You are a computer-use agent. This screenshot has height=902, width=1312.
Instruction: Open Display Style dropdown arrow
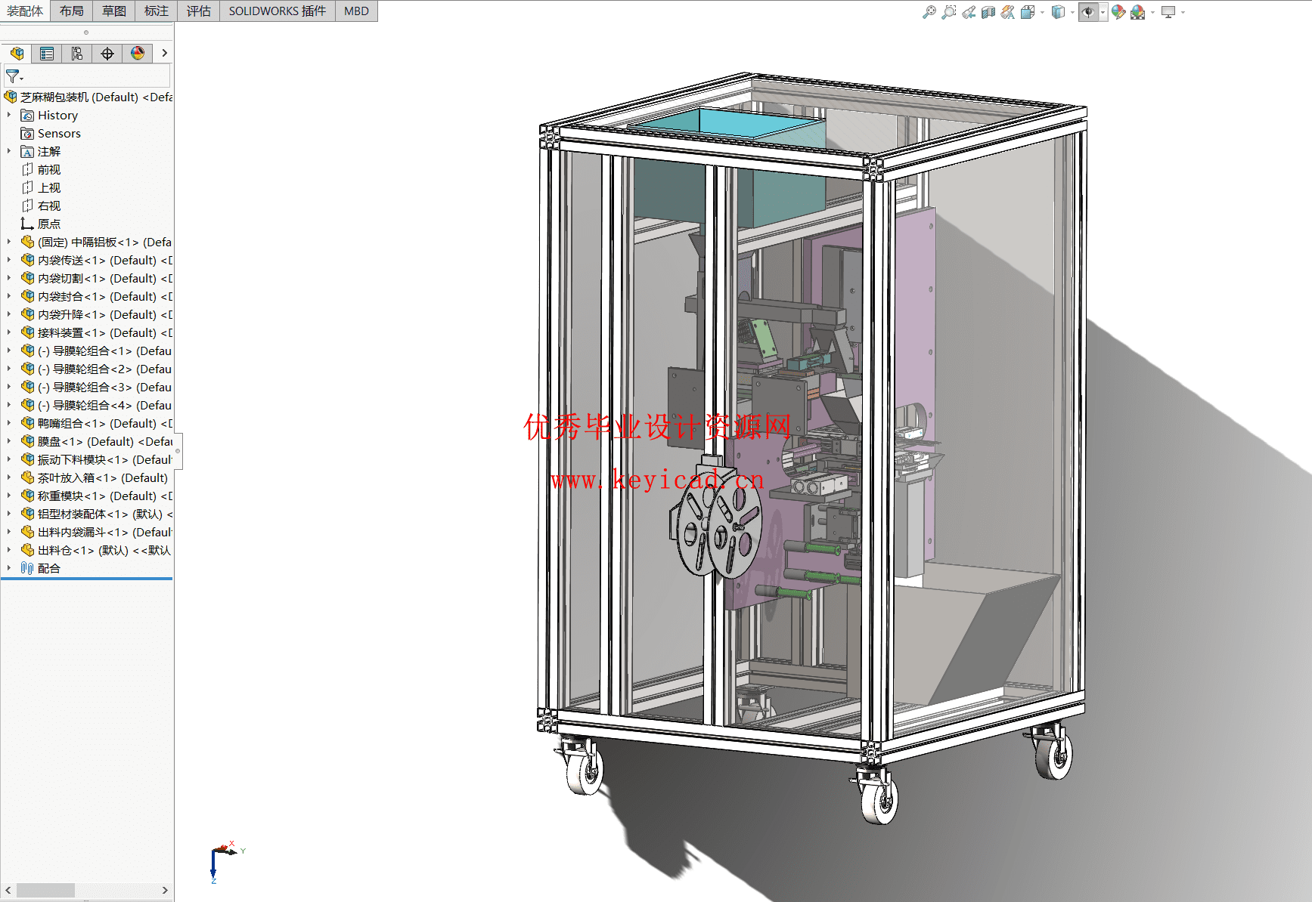click(1072, 12)
